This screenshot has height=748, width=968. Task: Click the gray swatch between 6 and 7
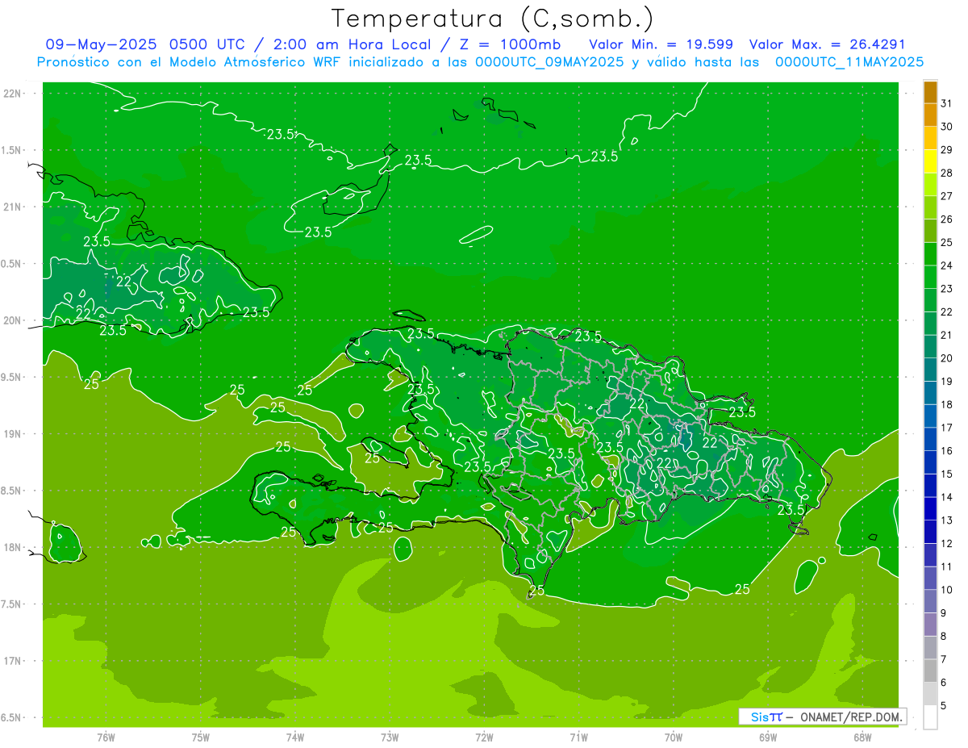click(x=930, y=671)
